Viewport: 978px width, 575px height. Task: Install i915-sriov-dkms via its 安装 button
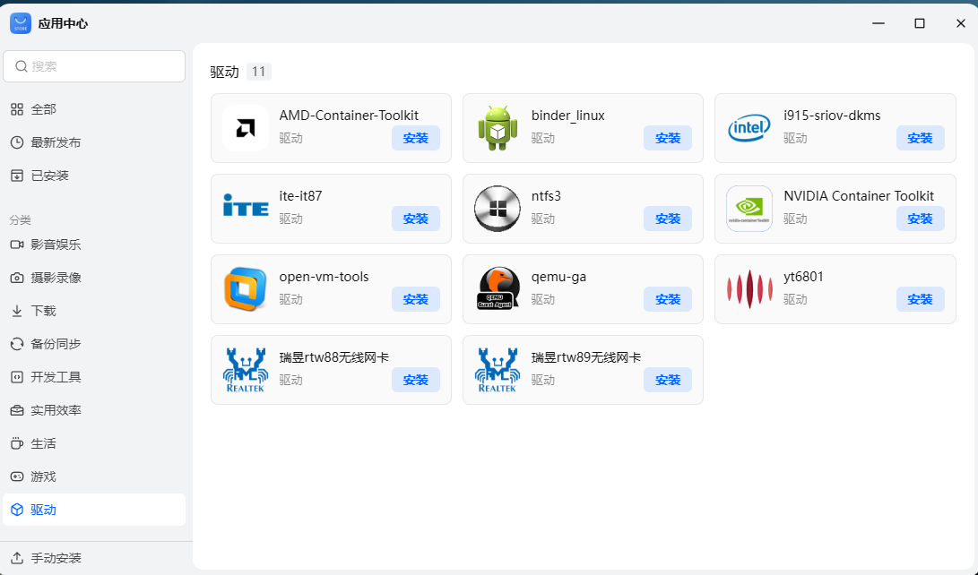(920, 138)
